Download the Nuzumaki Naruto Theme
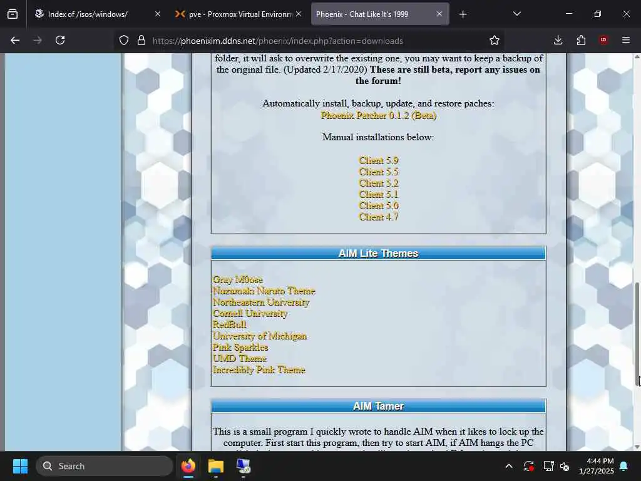The height and width of the screenshot is (481, 641). (264, 291)
